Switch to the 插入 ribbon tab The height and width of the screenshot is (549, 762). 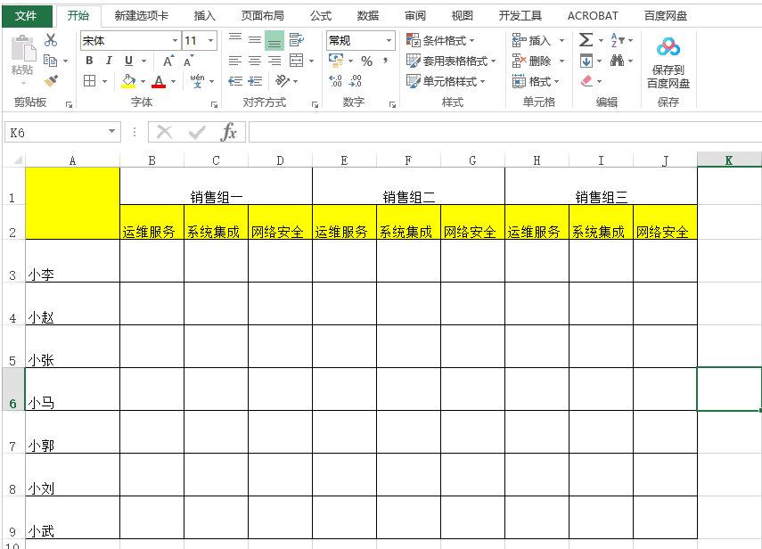(204, 15)
